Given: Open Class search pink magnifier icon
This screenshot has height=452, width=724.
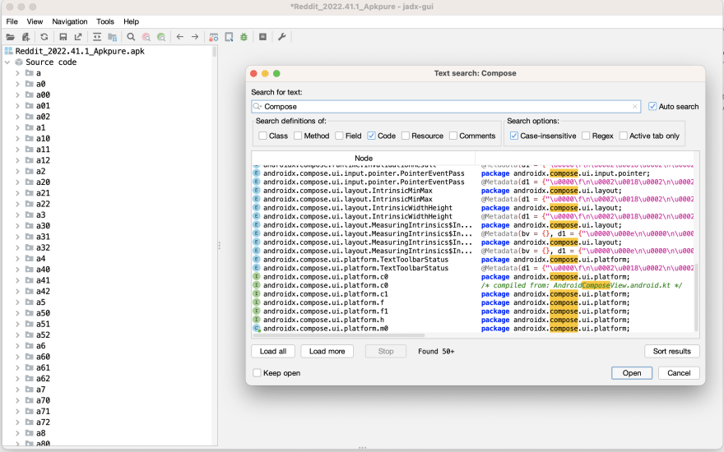Looking at the screenshot, I should (x=146, y=37).
